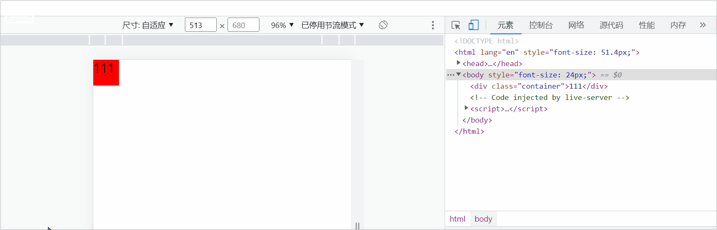Click the body breadcrumb
717x230 pixels.
point(483,219)
